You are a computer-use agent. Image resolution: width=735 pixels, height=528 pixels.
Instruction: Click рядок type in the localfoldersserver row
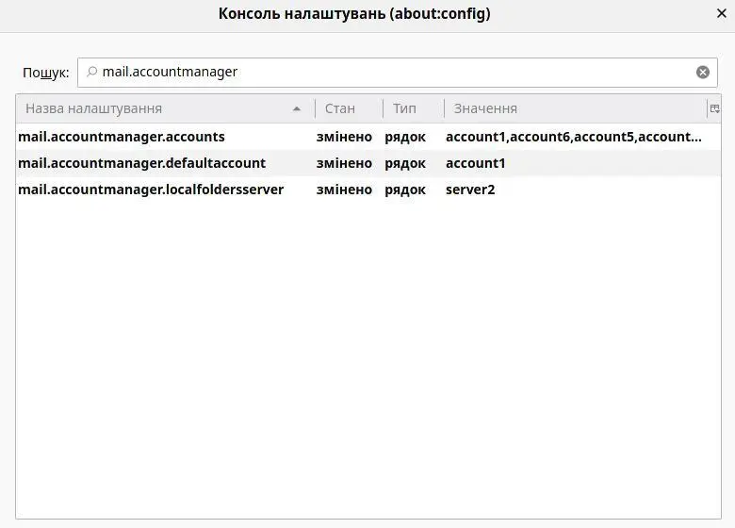click(405, 190)
